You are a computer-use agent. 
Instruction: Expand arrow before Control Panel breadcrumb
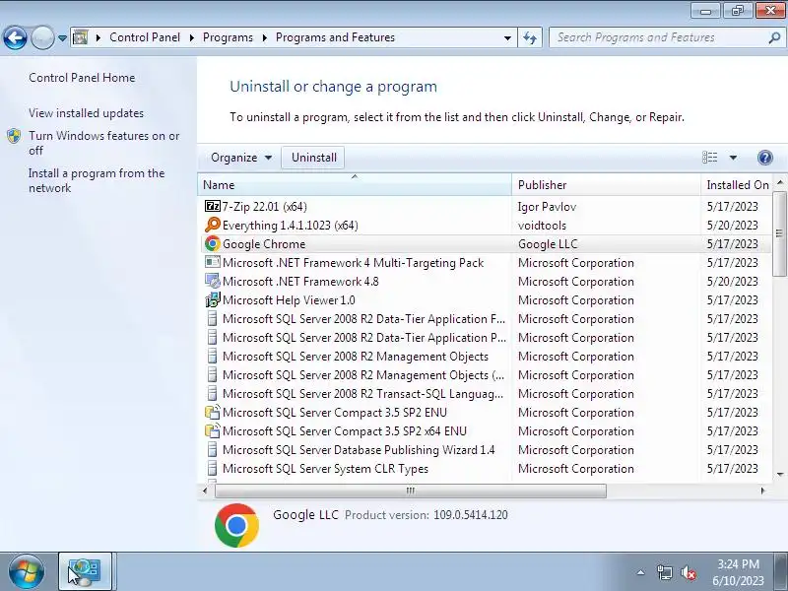98,37
